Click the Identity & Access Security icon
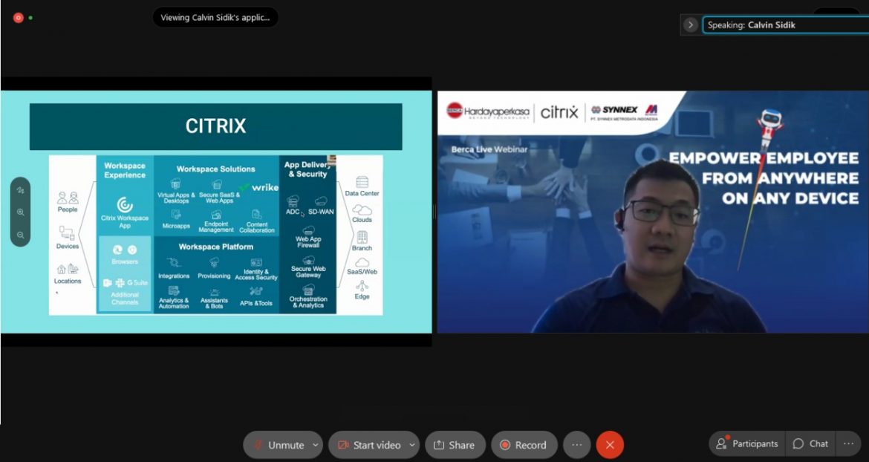Image resolution: width=869 pixels, height=462 pixels. pyautogui.click(x=256, y=263)
